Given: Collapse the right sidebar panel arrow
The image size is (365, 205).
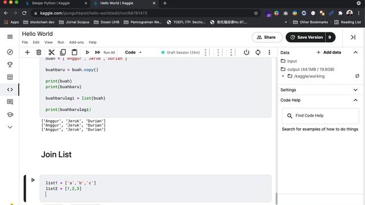Looking at the screenshot, I should click(353, 37).
